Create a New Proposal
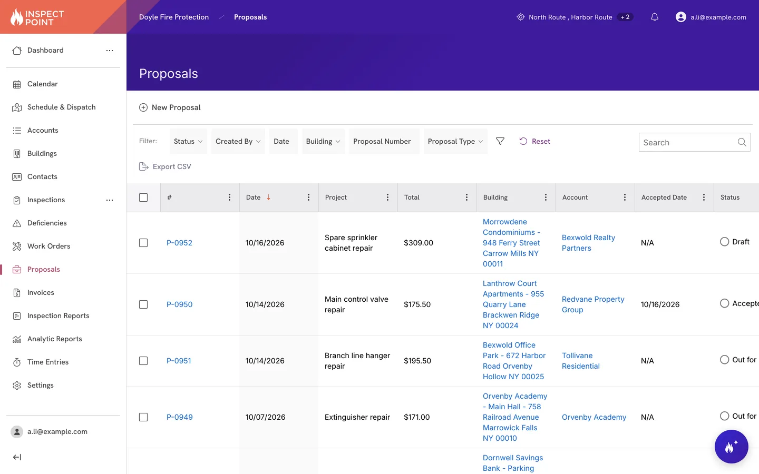The image size is (759, 474). [x=170, y=107]
